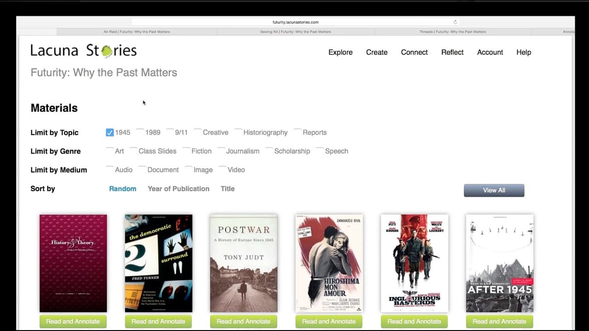Switch to the Air Raid browser tab
The image size is (589, 331).
point(137,32)
